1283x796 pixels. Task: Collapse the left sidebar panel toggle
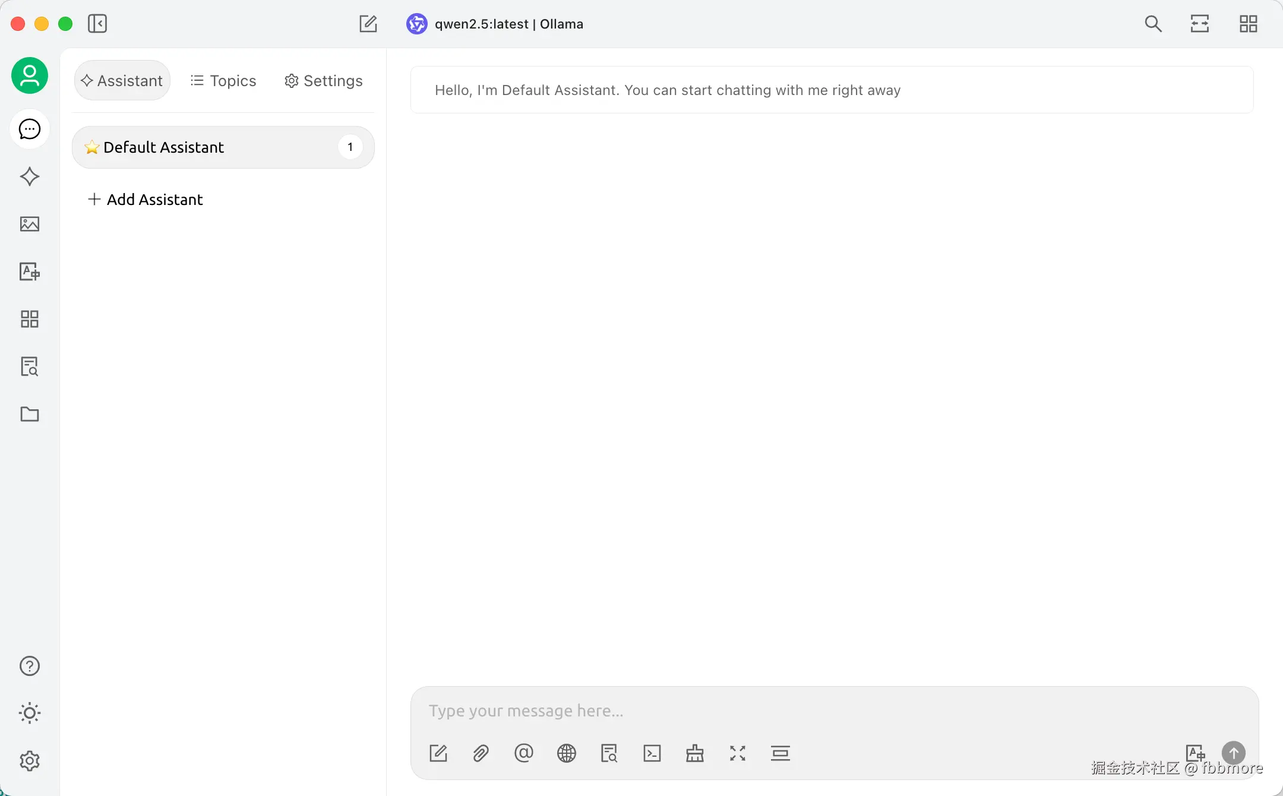[97, 24]
